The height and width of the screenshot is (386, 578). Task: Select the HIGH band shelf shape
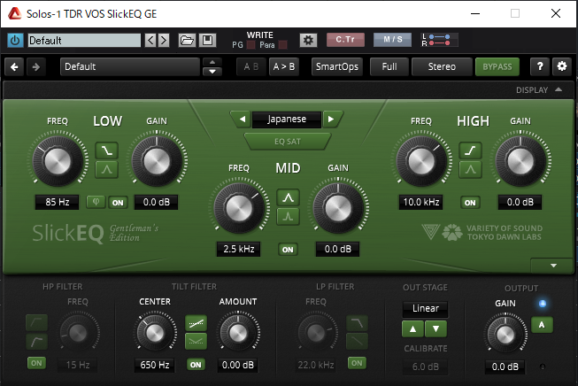tap(470, 151)
